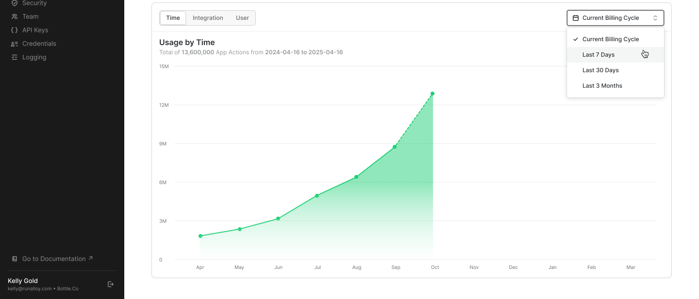Choose Last 30 Days from list
Screen dimensions: 699x299
[x=600, y=70]
